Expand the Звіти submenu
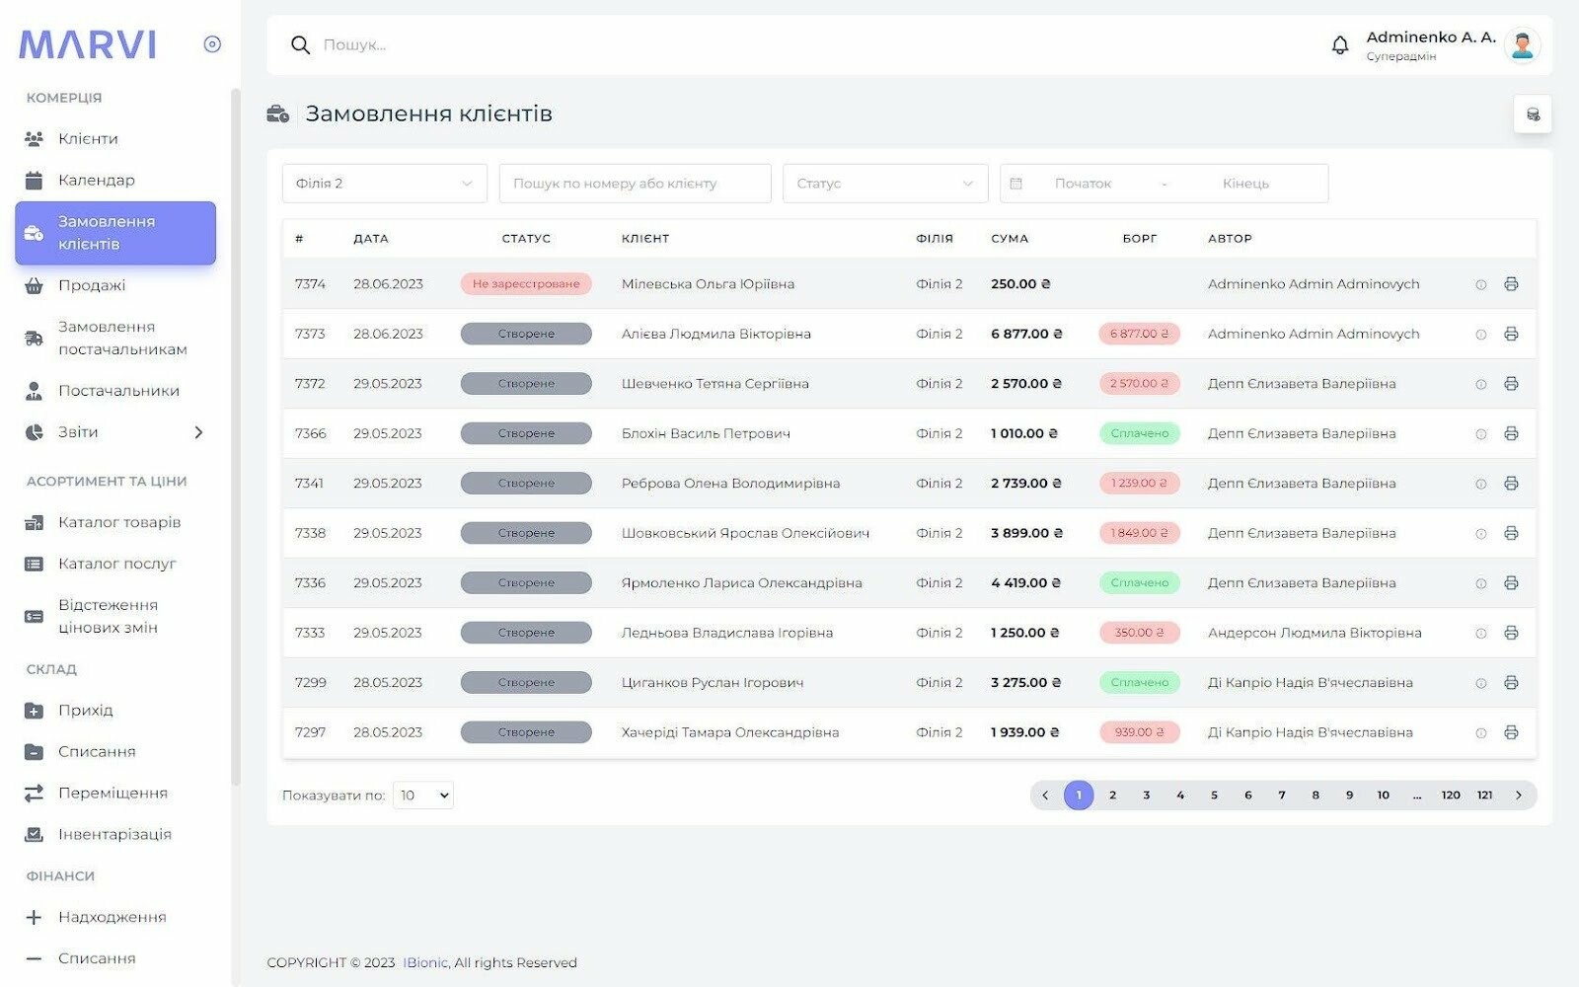This screenshot has height=987, width=1579. click(198, 432)
